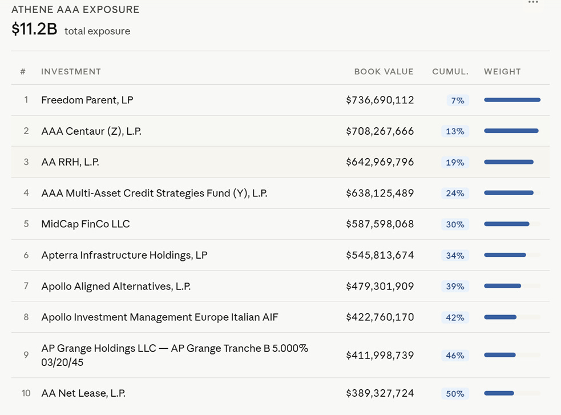561x415 pixels.
Task: Click the 24% cumulative badge
Action: pyautogui.click(x=455, y=193)
